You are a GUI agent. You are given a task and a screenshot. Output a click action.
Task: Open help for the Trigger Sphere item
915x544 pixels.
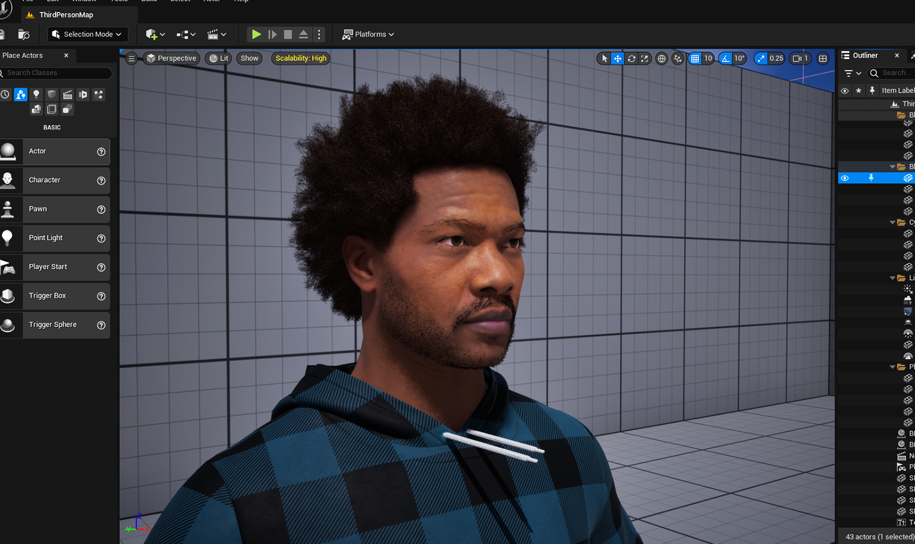click(x=101, y=325)
